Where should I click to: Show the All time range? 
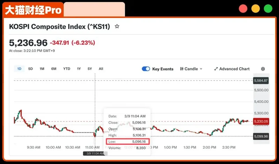(101, 69)
